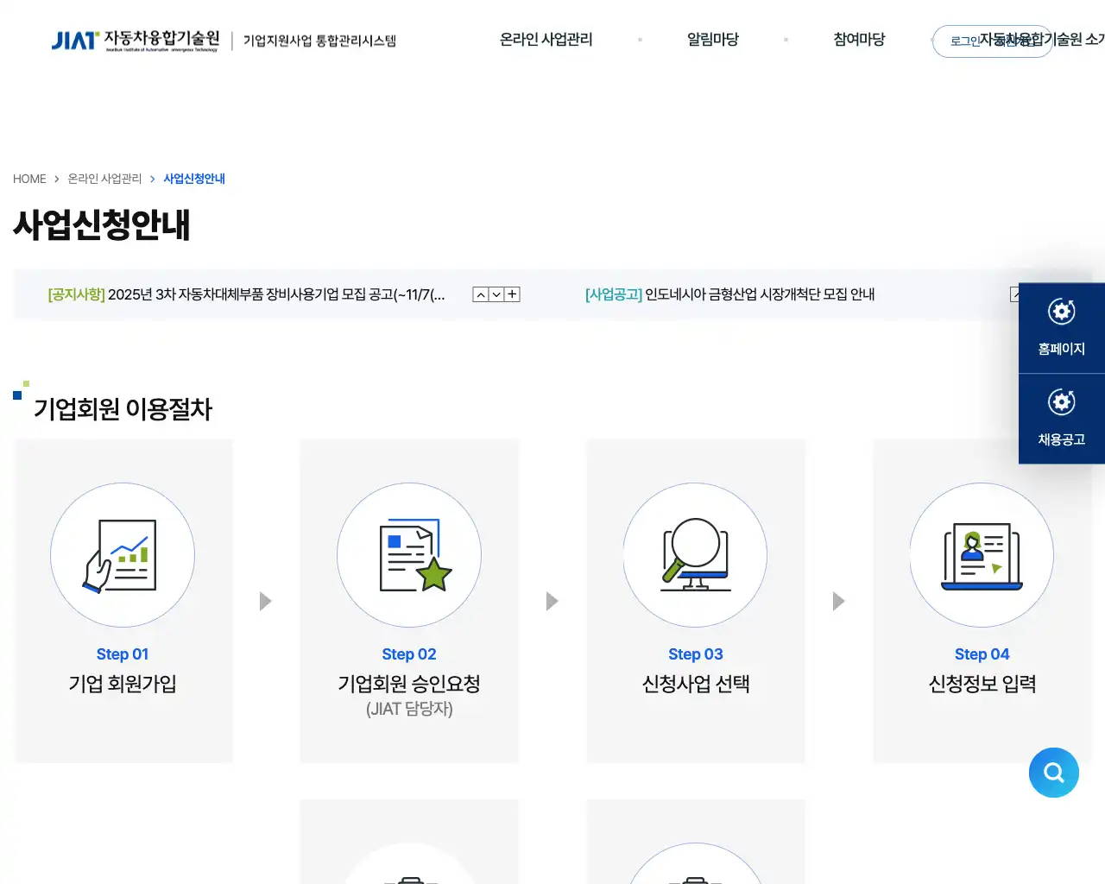Click the Step 01 기업 회원가입 chart icon
Screen dimensions: 1105x884
(x=123, y=555)
